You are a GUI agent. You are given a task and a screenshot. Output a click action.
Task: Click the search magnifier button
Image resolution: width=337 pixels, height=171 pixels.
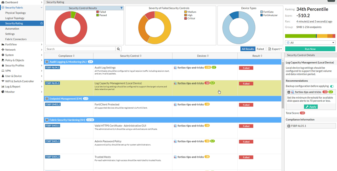coord(118,49)
